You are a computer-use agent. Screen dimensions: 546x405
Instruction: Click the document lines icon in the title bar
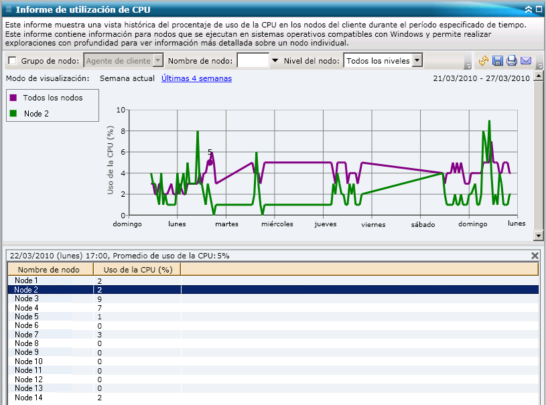point(7,9)
